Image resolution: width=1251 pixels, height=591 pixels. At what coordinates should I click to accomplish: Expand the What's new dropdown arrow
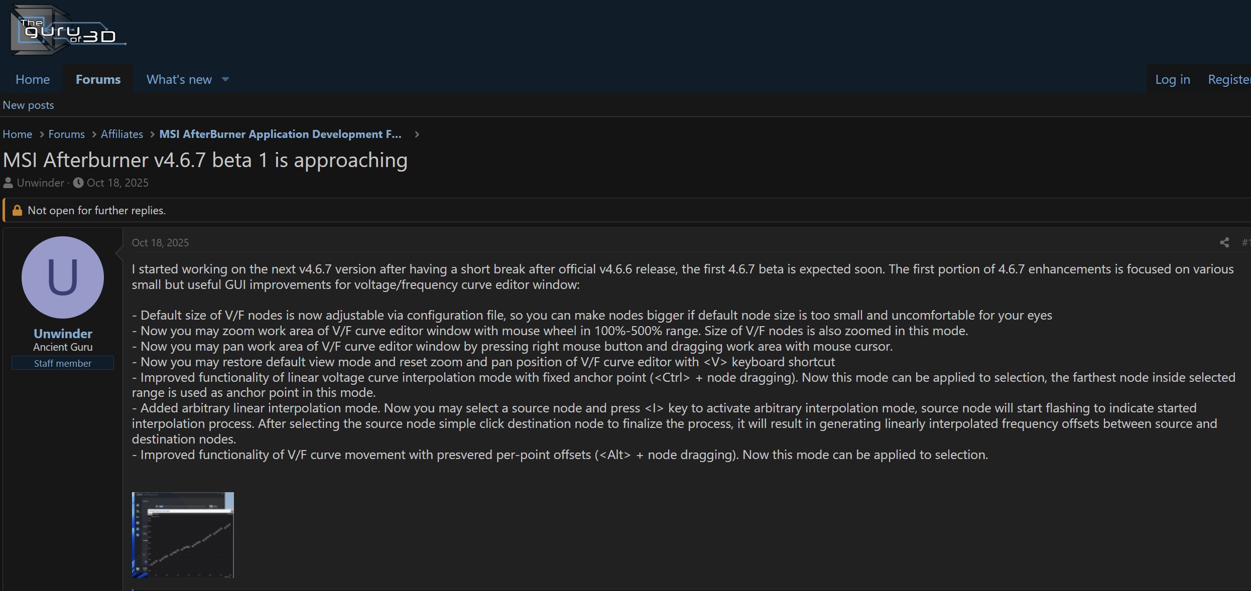point(225,79)
